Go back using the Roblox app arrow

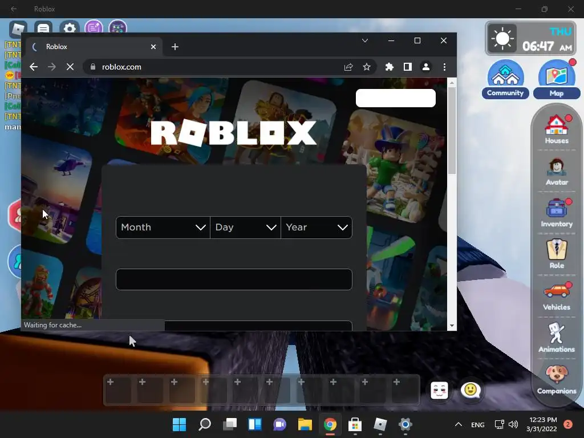(x=14, y=9)
